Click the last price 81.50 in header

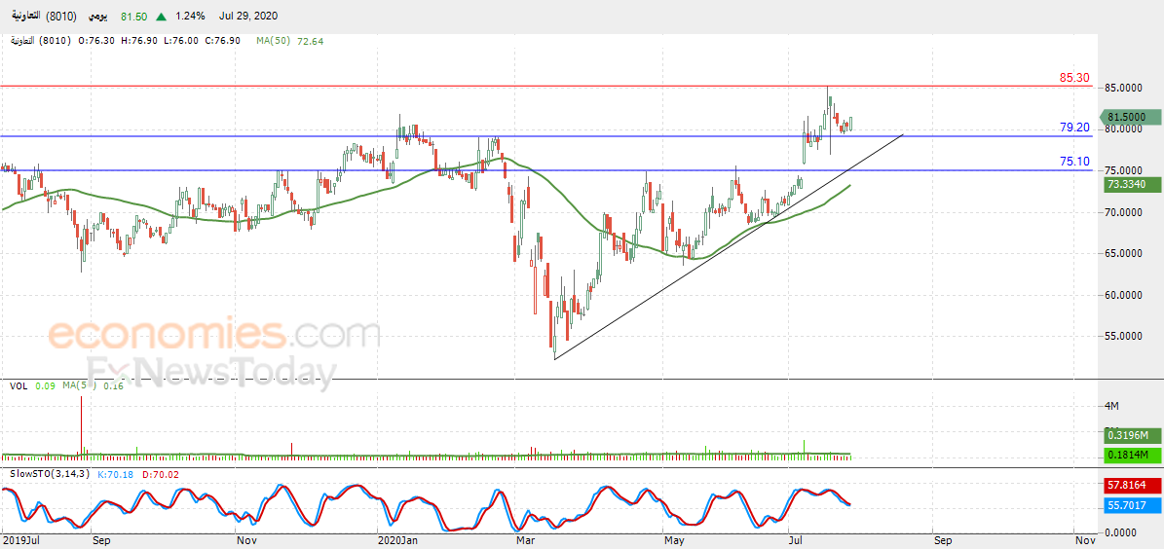point(134,15)
